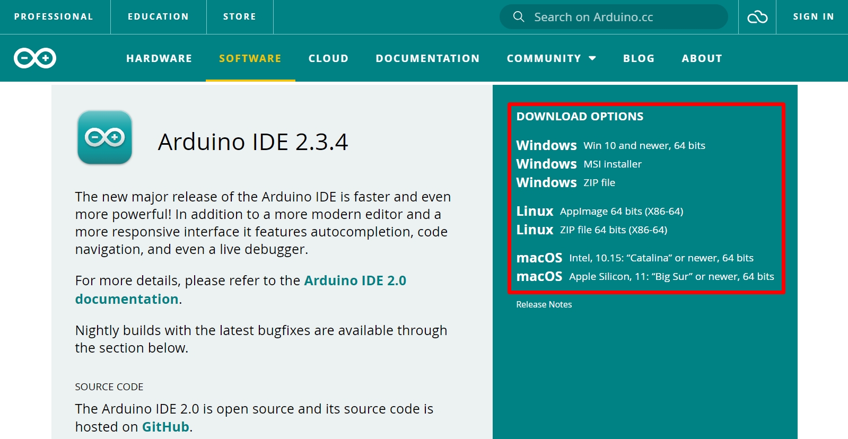Download Windows ZIP file
The image size is (848, 439).
[565, 182]
